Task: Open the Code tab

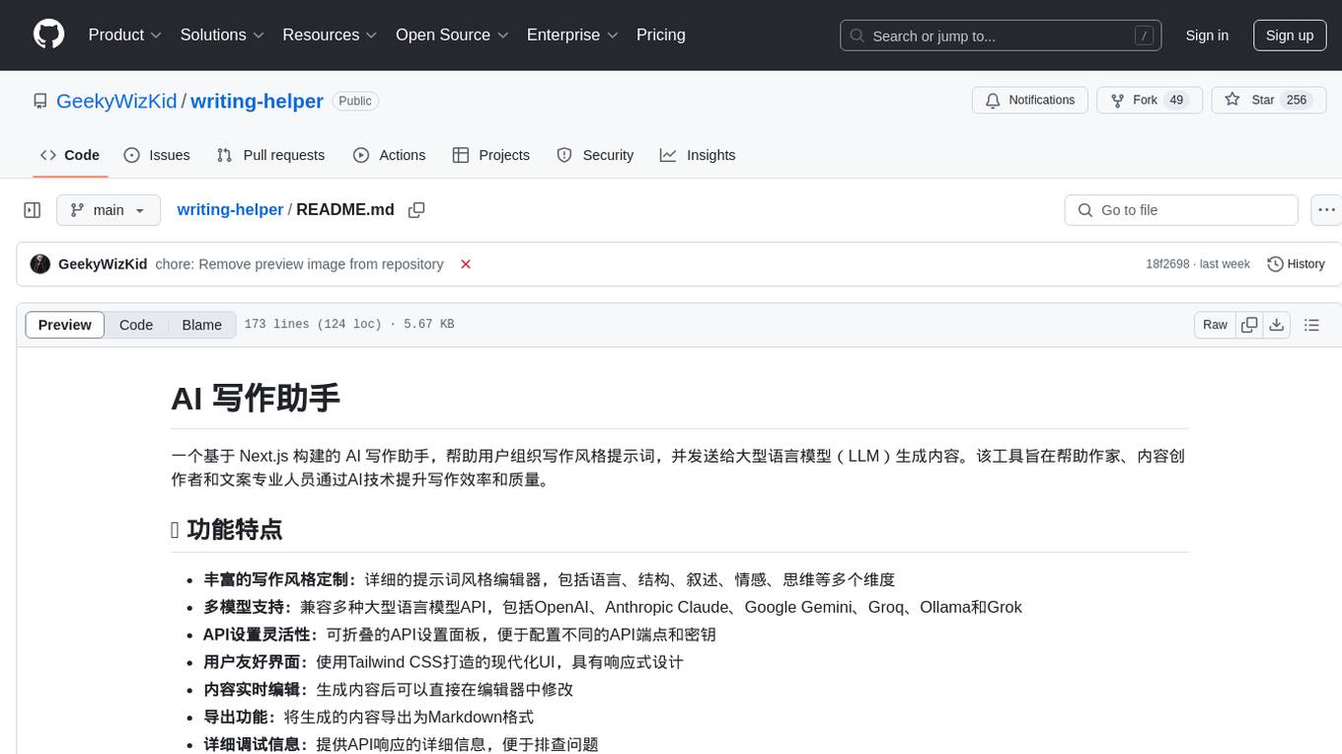Action: [x=70, y=155]
